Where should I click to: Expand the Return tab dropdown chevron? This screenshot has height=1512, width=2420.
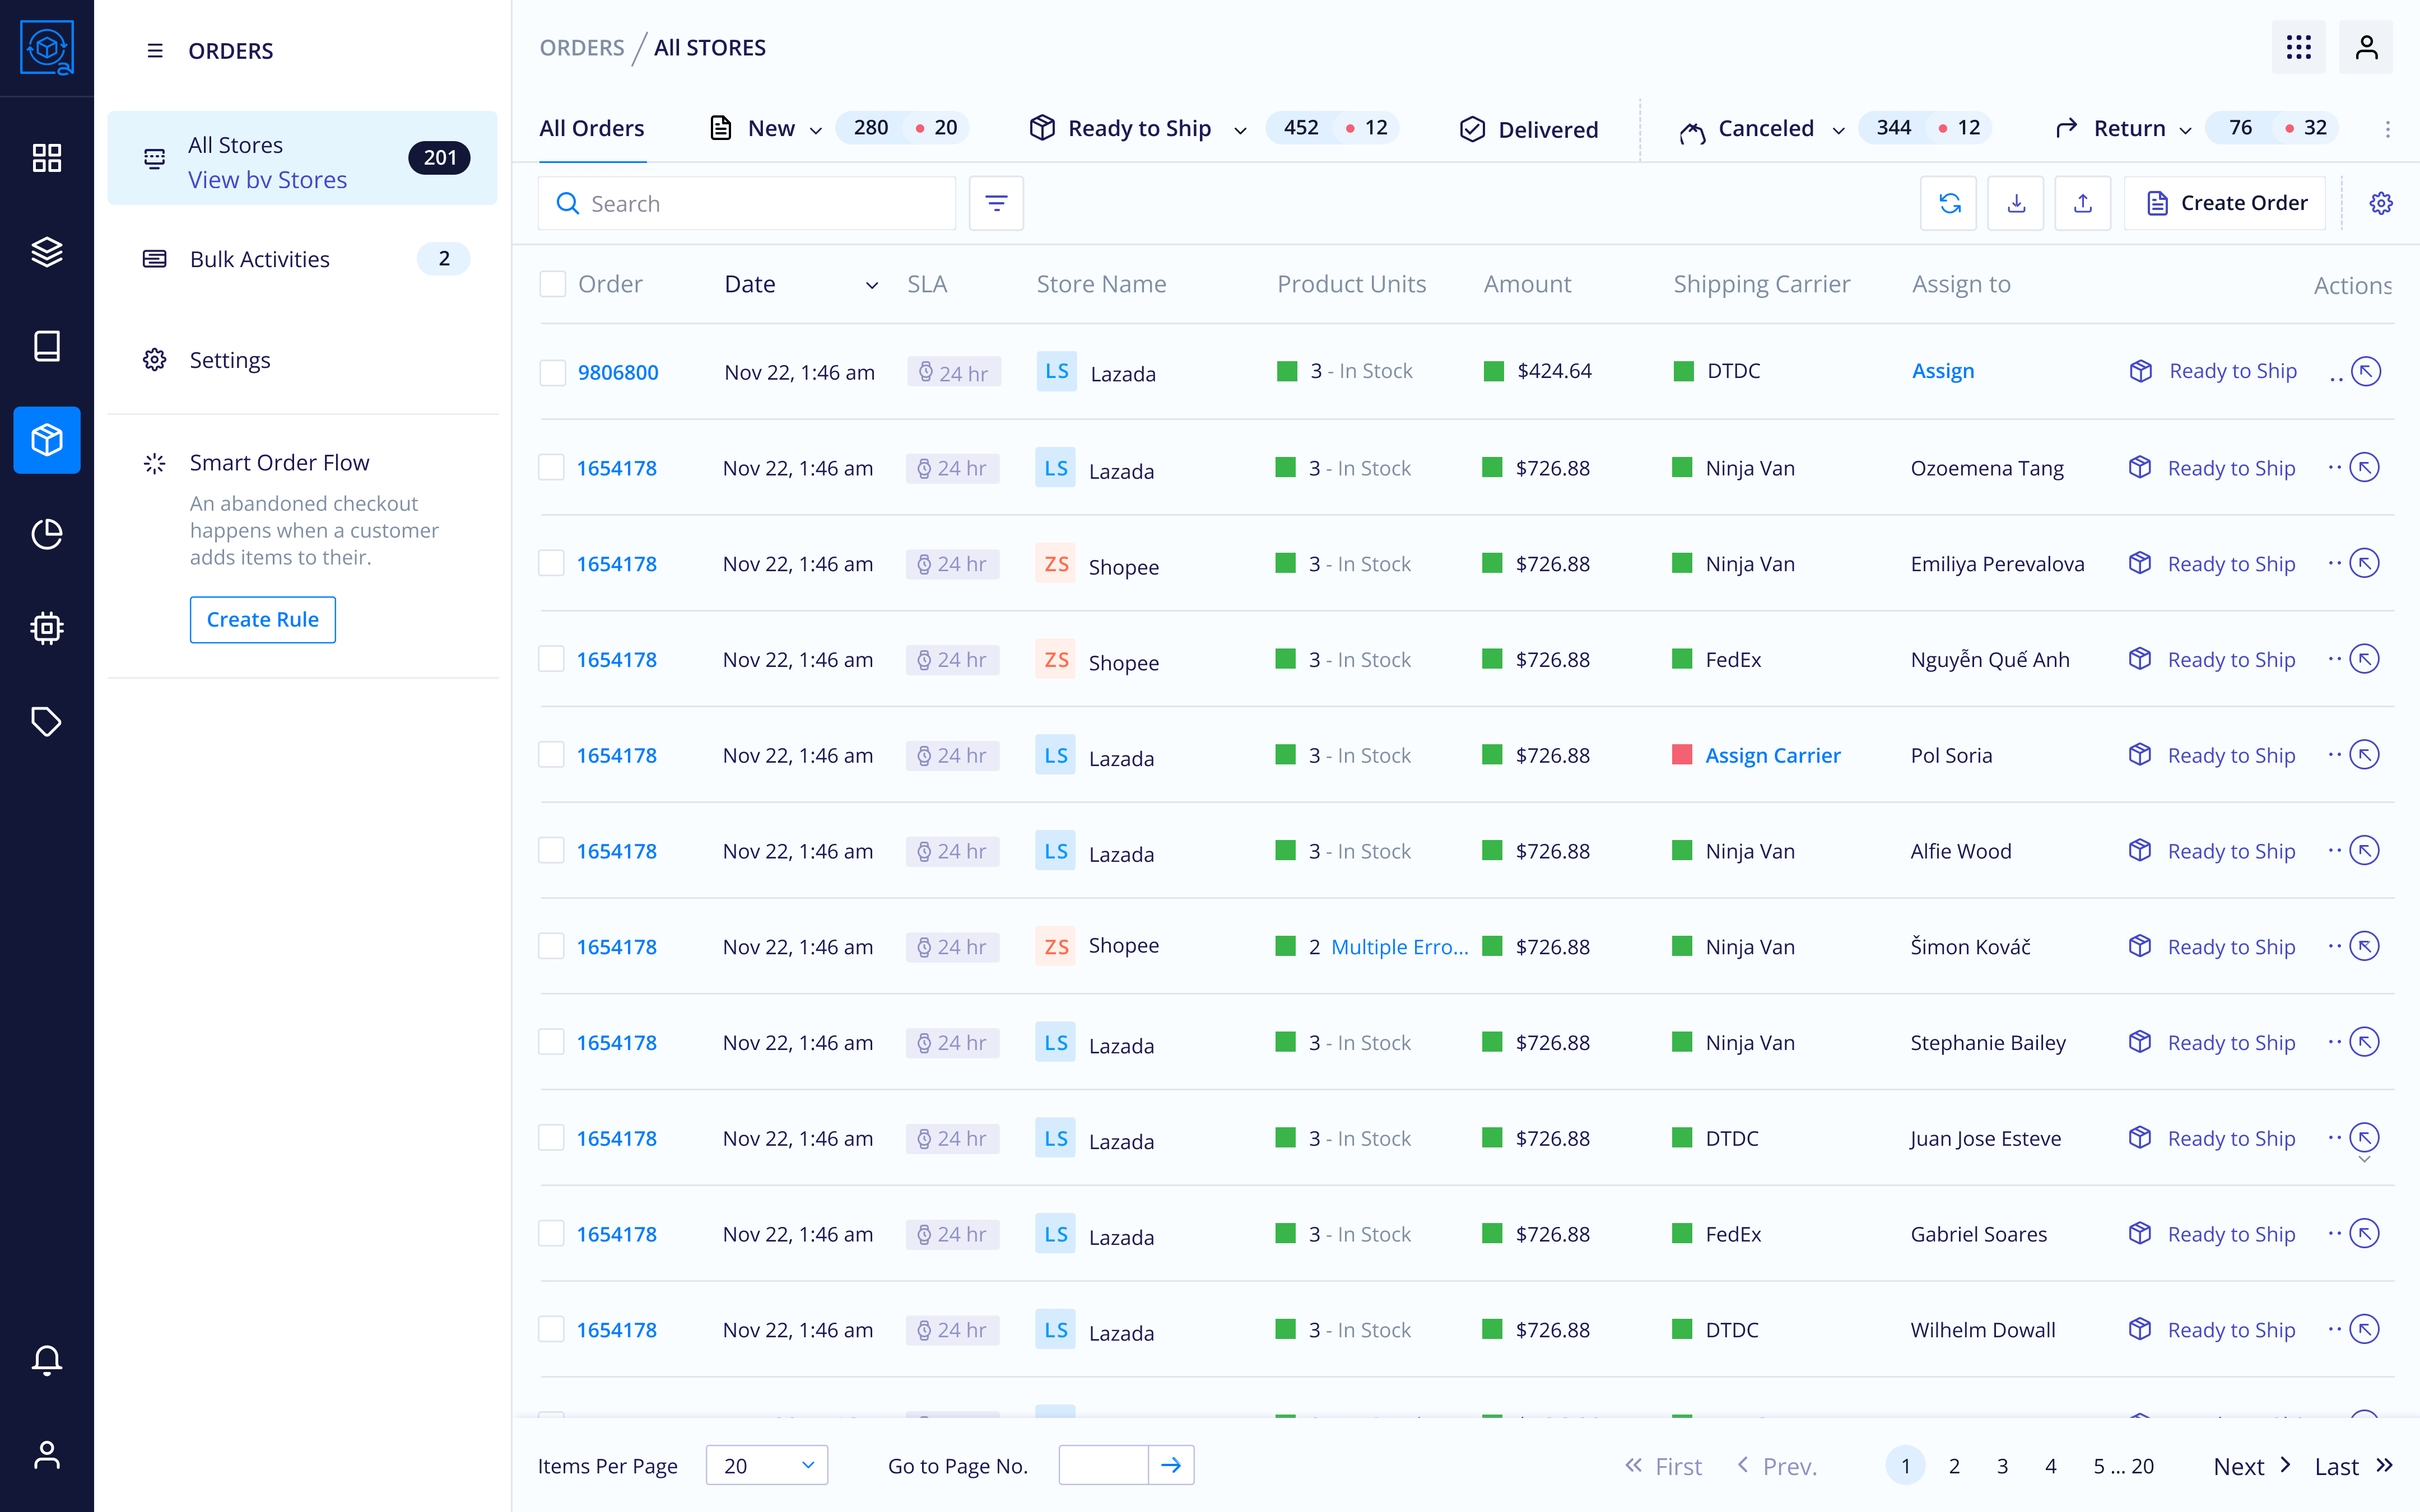[2185, 130]
